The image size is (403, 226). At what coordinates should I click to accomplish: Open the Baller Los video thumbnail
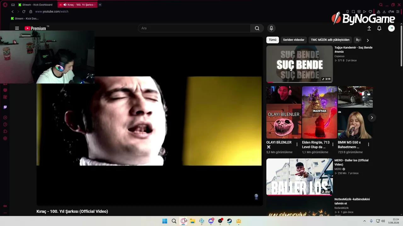pos(299,177)
